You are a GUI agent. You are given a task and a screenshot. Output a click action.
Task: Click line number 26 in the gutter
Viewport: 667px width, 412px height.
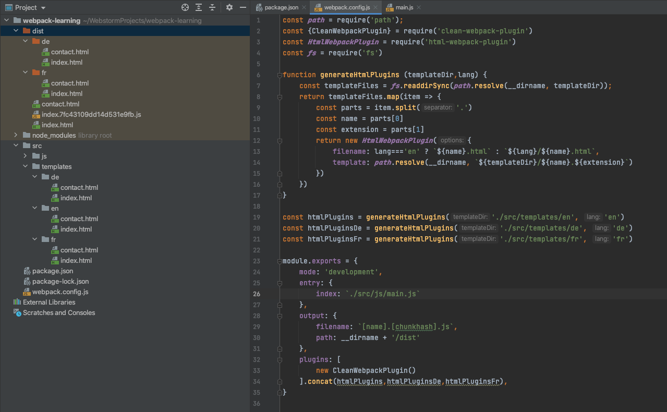tap(257, 294)
